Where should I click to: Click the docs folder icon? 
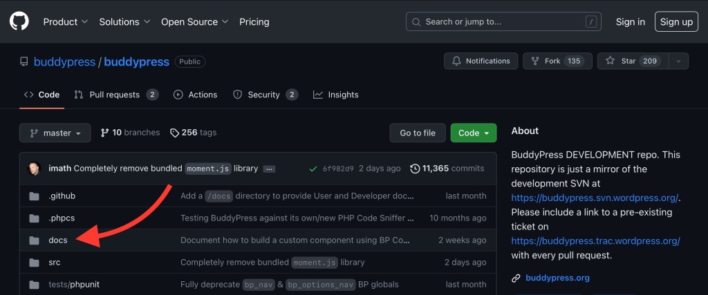(x=34, y=240)
